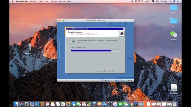Open iBooks orange icon in dock

[99, 104]
